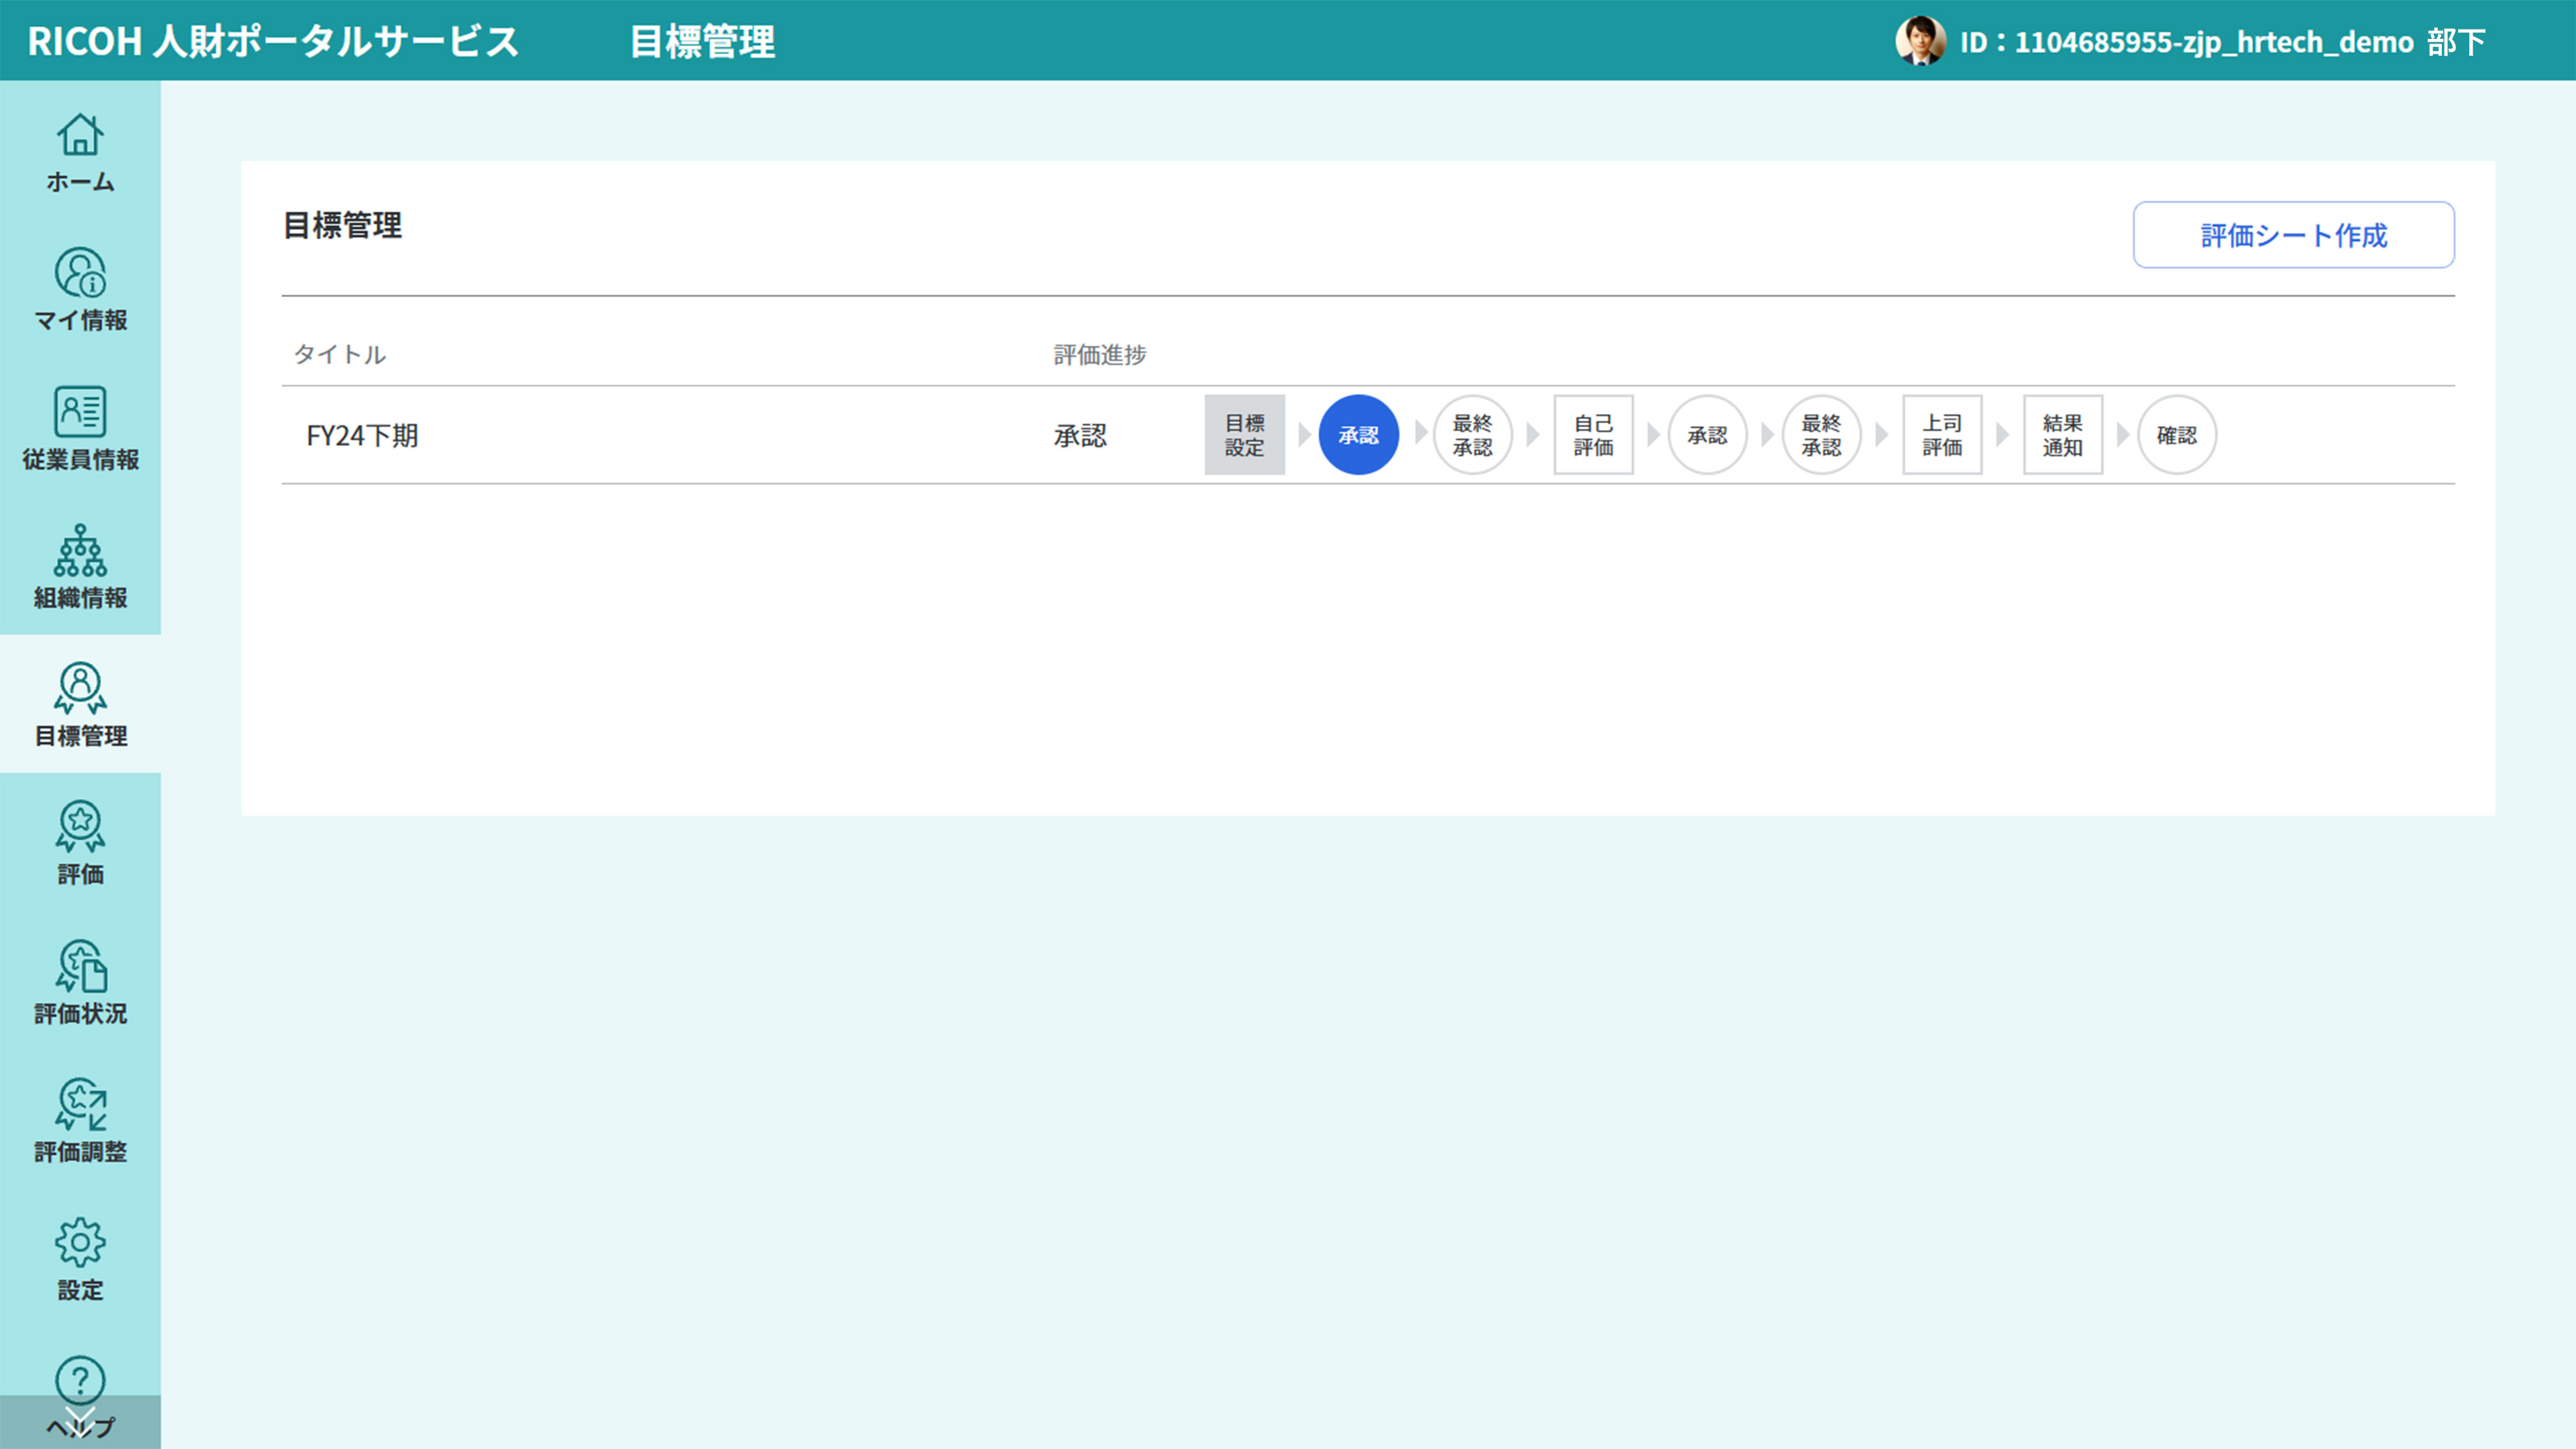Open Settings (設定) gear icon
Viewport: 2576px width, 1449px height.
pos(80,1243)
